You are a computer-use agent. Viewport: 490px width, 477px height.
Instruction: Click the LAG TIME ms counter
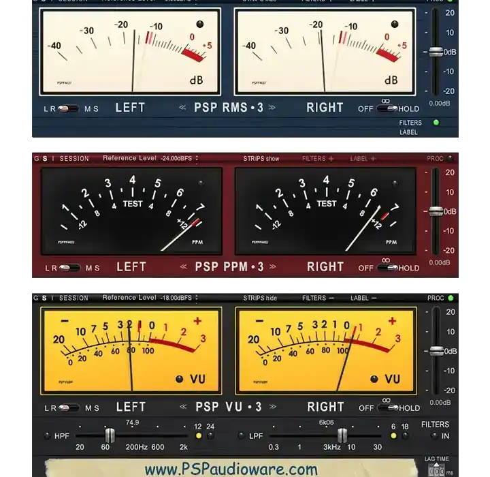coord(436,471)
